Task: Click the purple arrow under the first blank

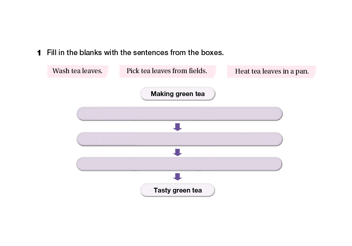Action: click(177, 127)
